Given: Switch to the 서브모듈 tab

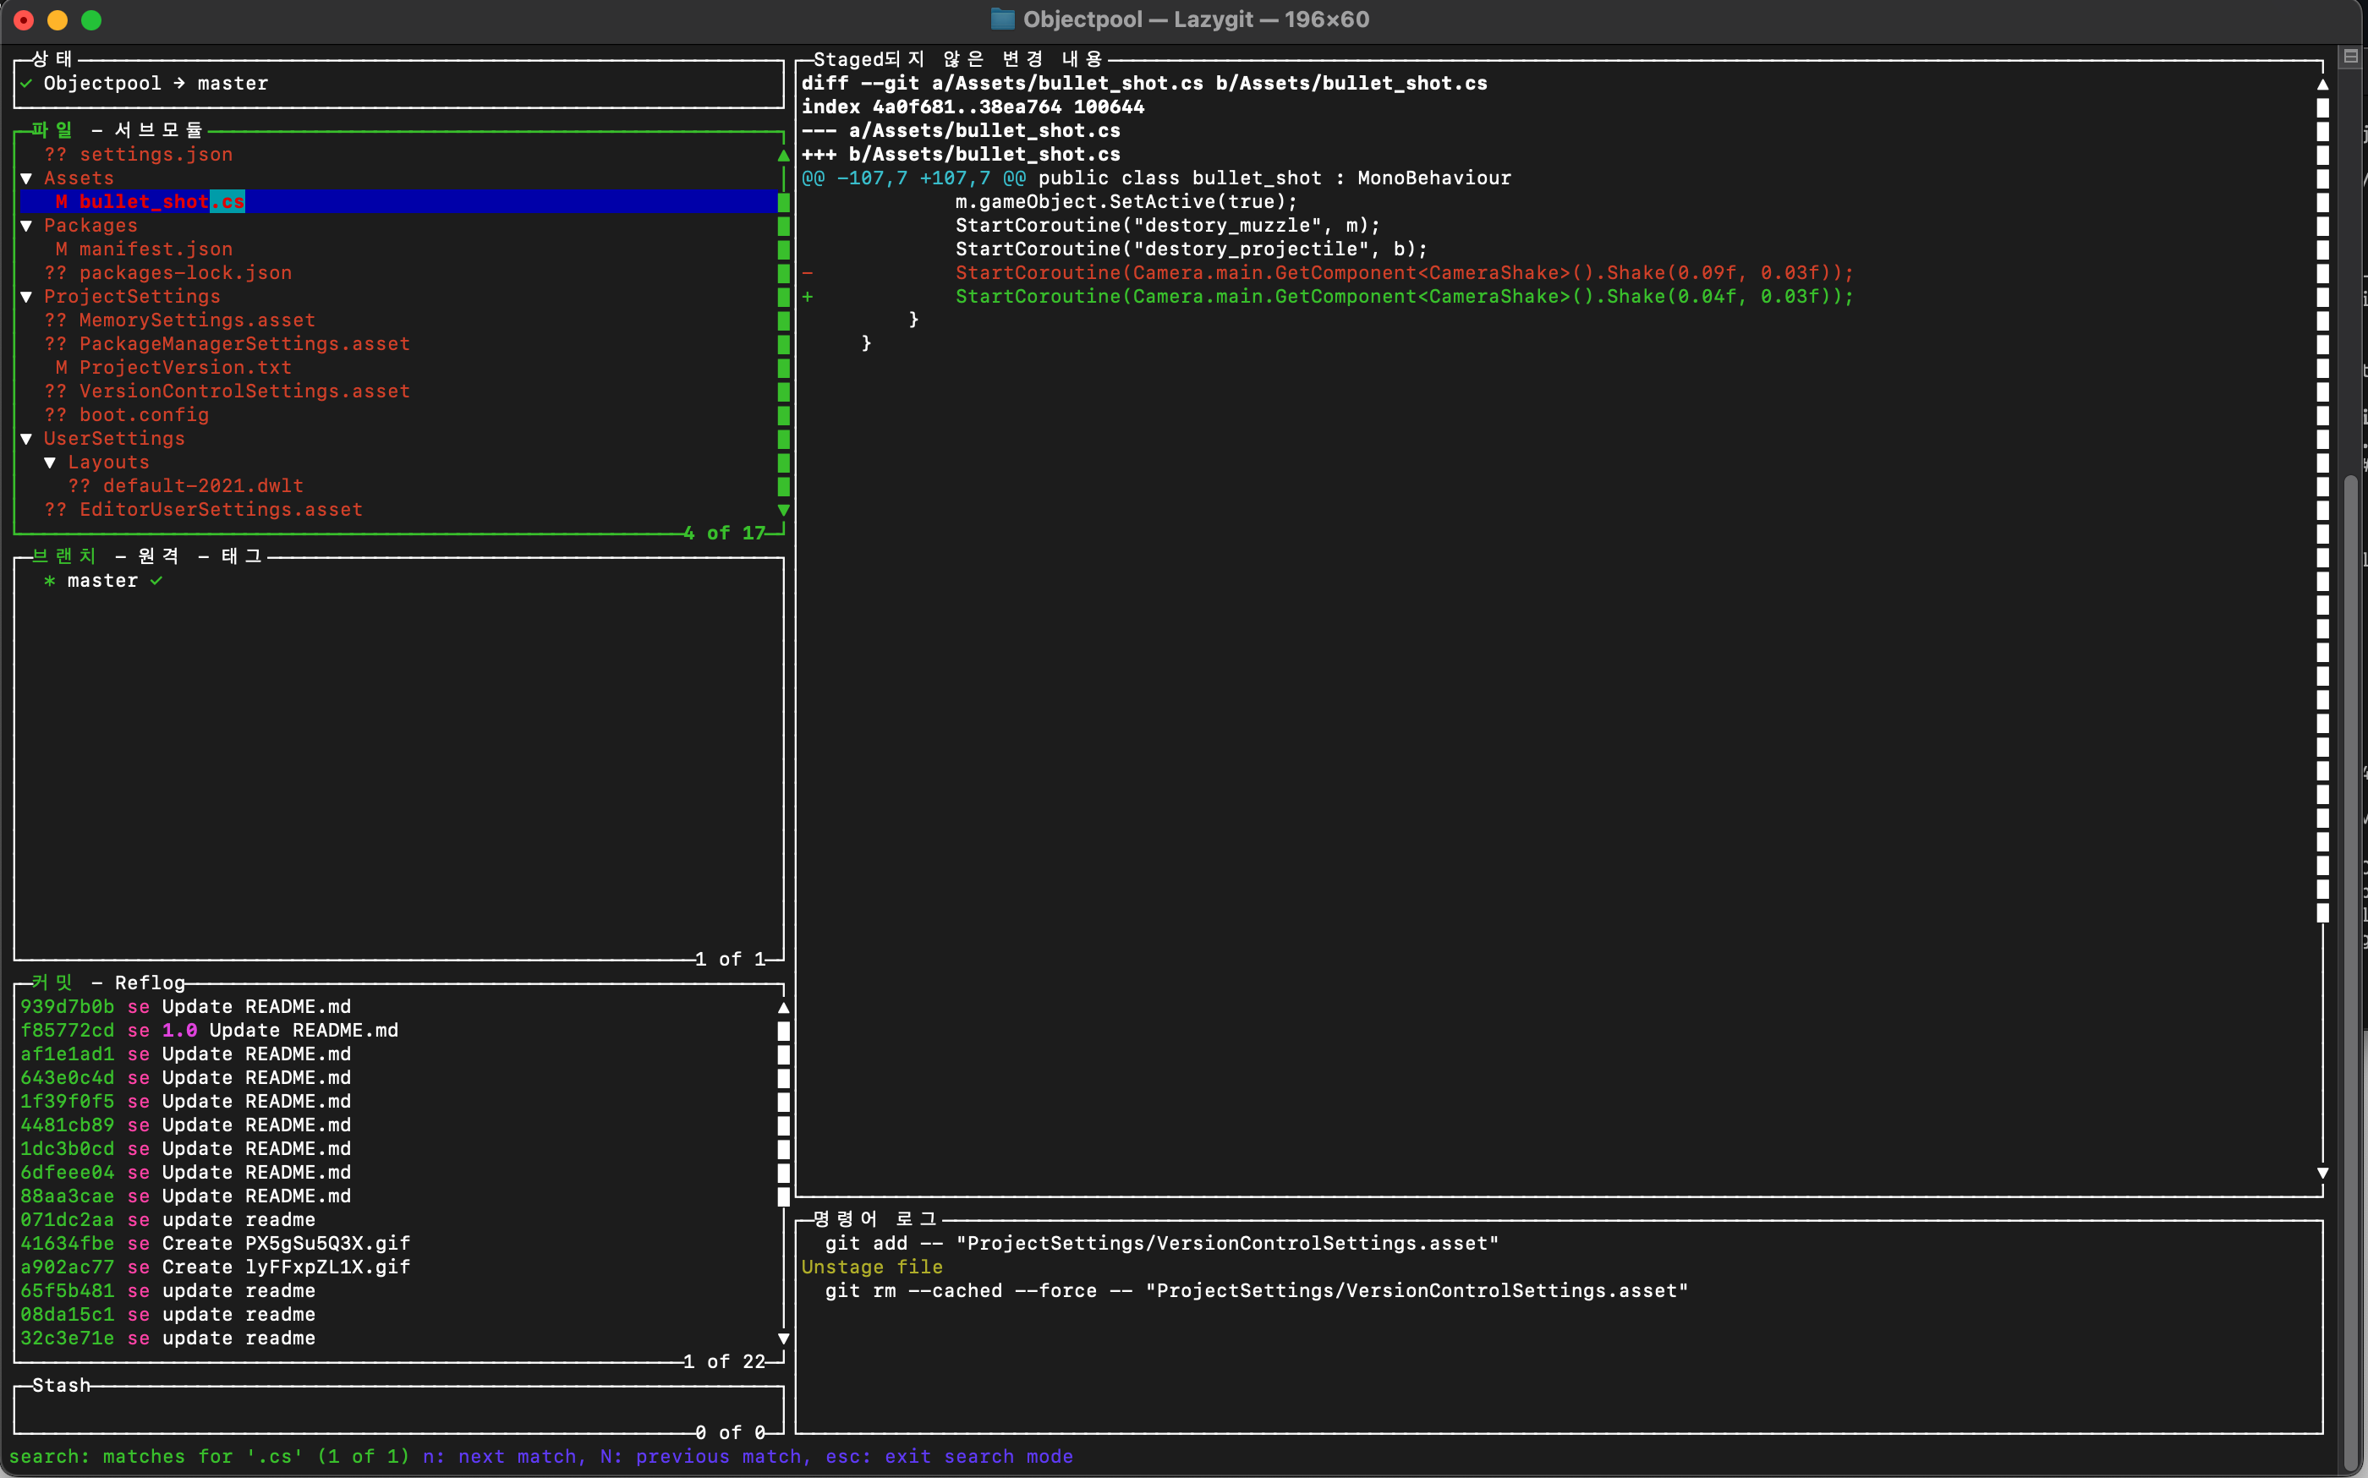Looking at the screenshot, I should point(158,130).
